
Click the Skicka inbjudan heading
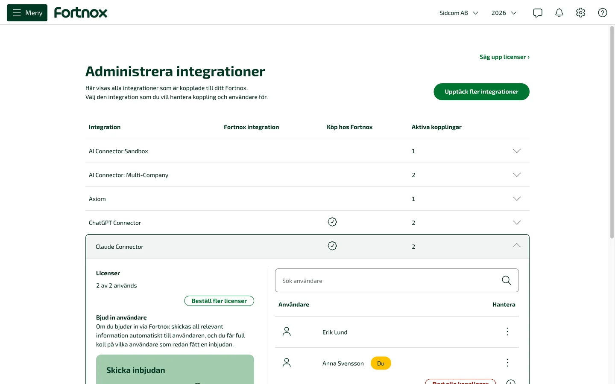[135, 370]
